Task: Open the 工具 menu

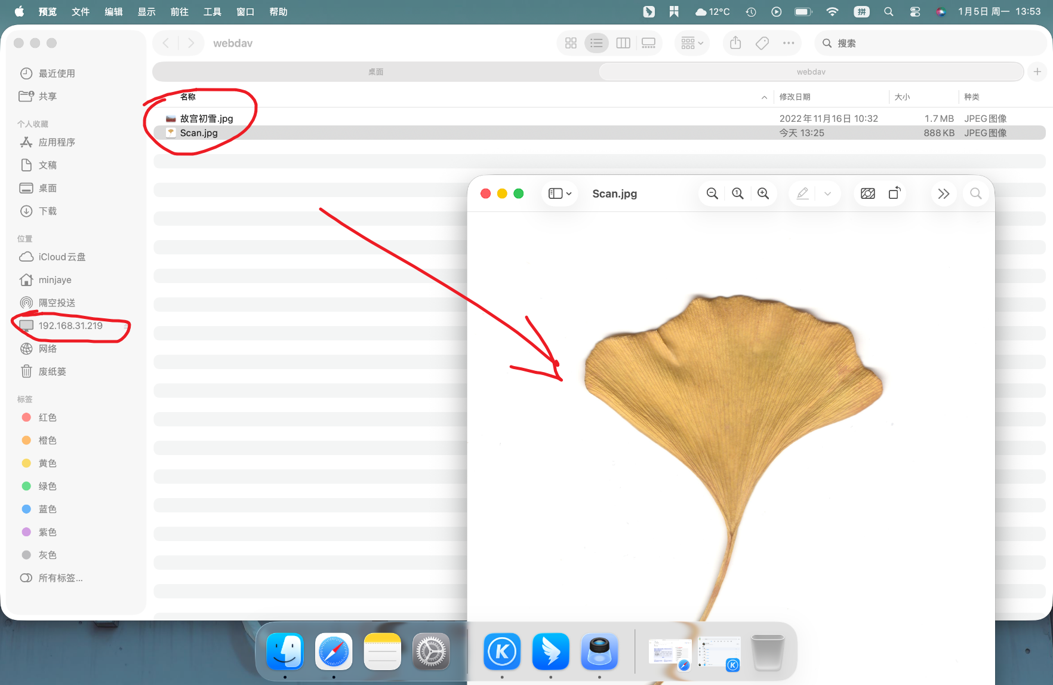Action: click(212, 12)
